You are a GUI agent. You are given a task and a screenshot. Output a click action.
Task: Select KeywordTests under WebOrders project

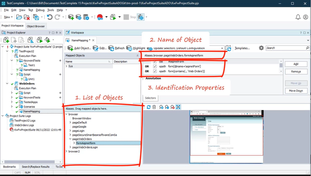[32, 97]
